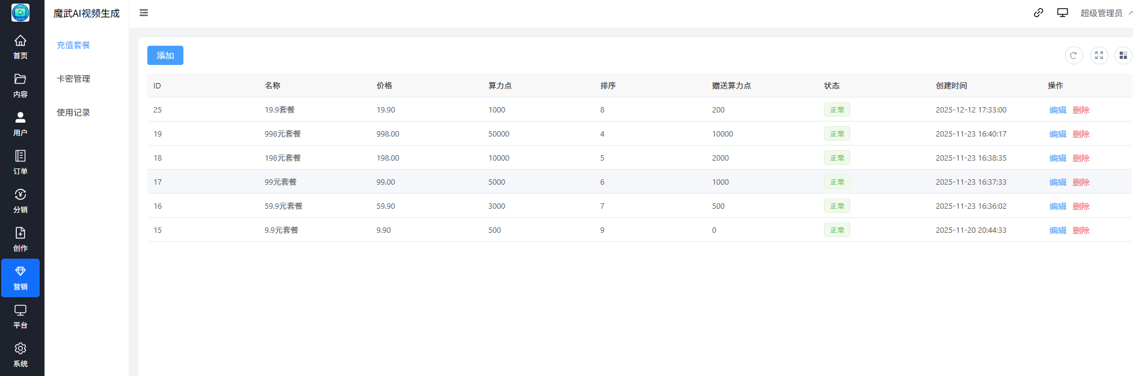Open the 订单 orders icon
The height and width of the screenshot is (376, 1133).
pos(20,156)
